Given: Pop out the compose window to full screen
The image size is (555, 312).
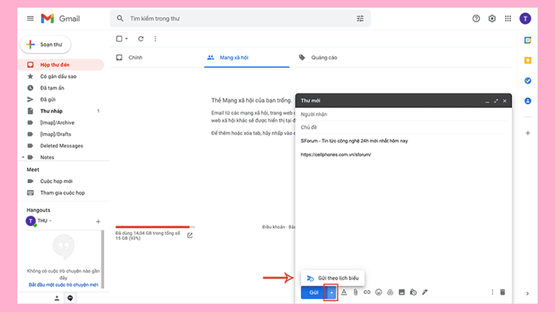Looking at the screenshot, I should (496, 101).
